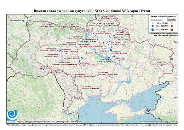Click the УкрГМІ spiral logo
The image size is (184, 130).
coord(12,115)
